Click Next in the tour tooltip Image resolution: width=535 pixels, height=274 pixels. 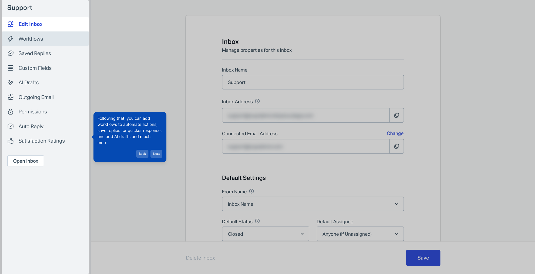tap(156, 154)
